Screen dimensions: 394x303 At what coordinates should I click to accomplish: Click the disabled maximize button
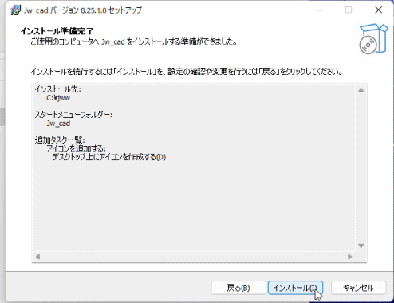click(349, 10)
